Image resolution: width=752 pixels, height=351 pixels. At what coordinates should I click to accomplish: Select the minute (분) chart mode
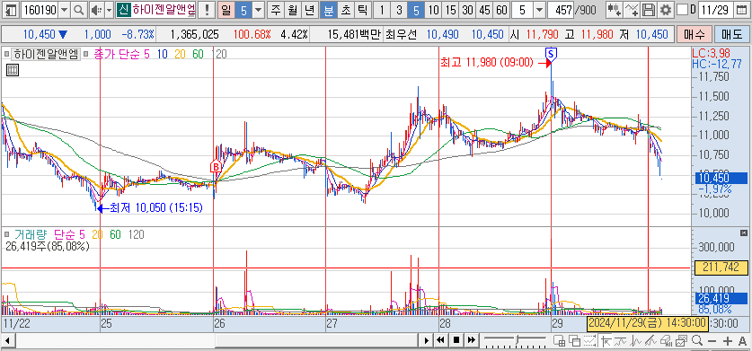pyautogui.click(x=329, y=10)
